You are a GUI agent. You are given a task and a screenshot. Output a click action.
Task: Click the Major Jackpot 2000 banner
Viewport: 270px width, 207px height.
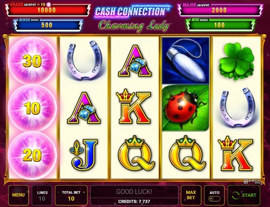[220, 9]
